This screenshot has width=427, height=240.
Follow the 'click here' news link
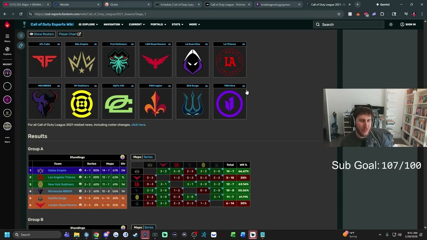pos(138,125)
